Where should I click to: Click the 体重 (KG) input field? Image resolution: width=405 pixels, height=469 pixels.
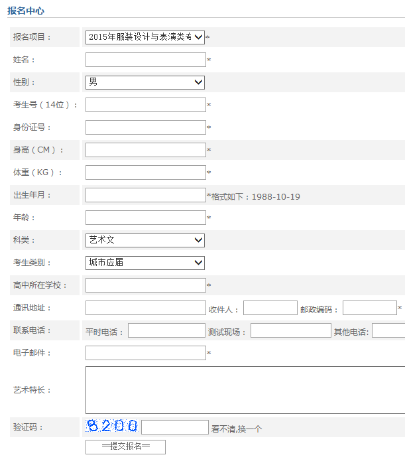point(145,172)
